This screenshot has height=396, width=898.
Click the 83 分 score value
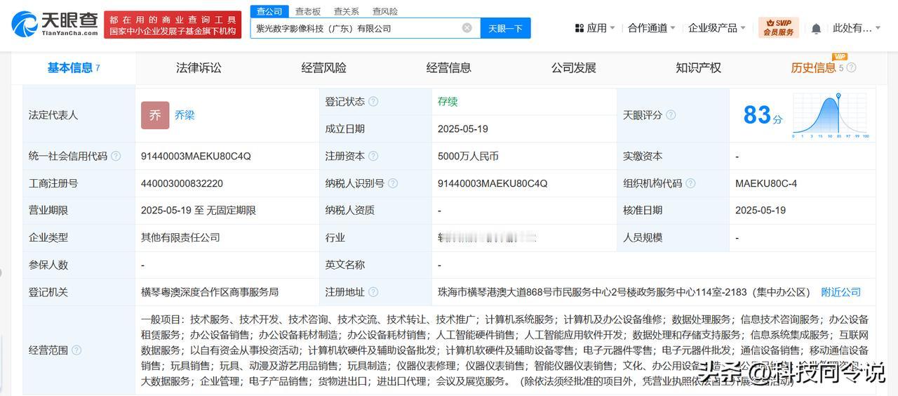763,115
